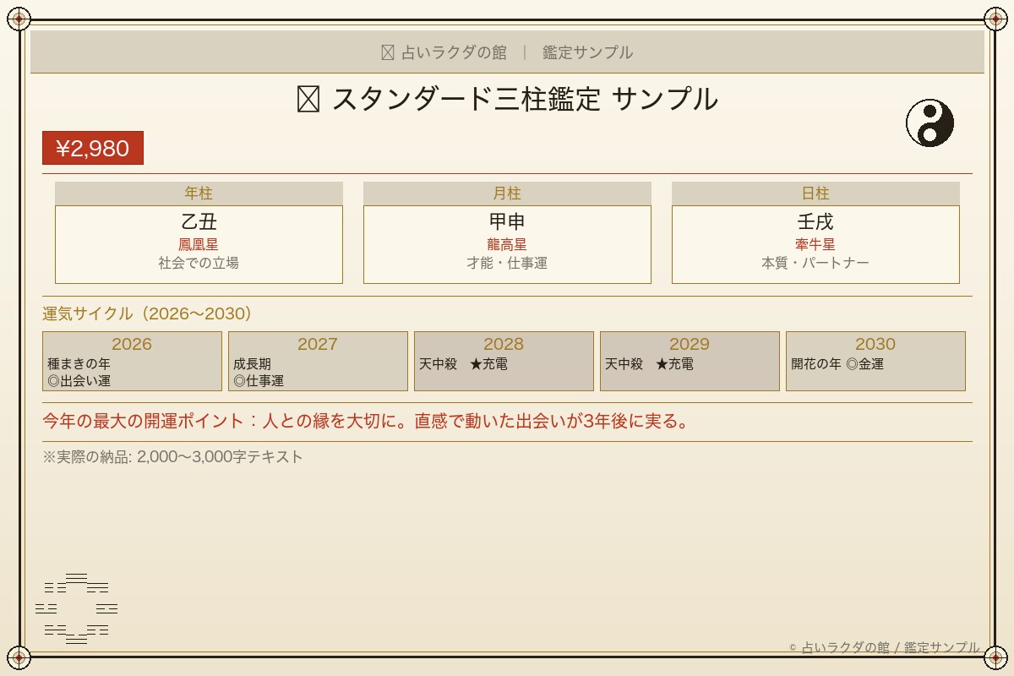Click the 社会での立場 description
The width and height of the screenshot is (1014, 676).
point(199,263)
